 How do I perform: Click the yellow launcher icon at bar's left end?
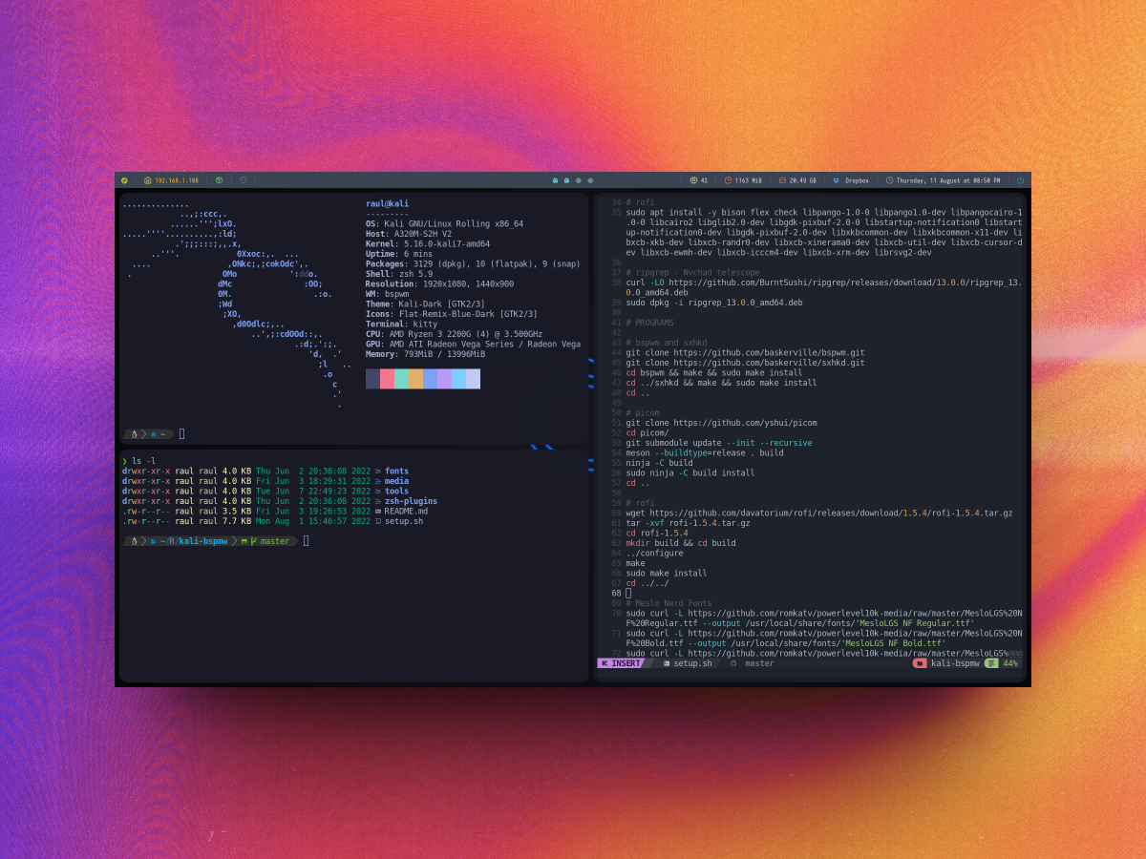(124, 180)
